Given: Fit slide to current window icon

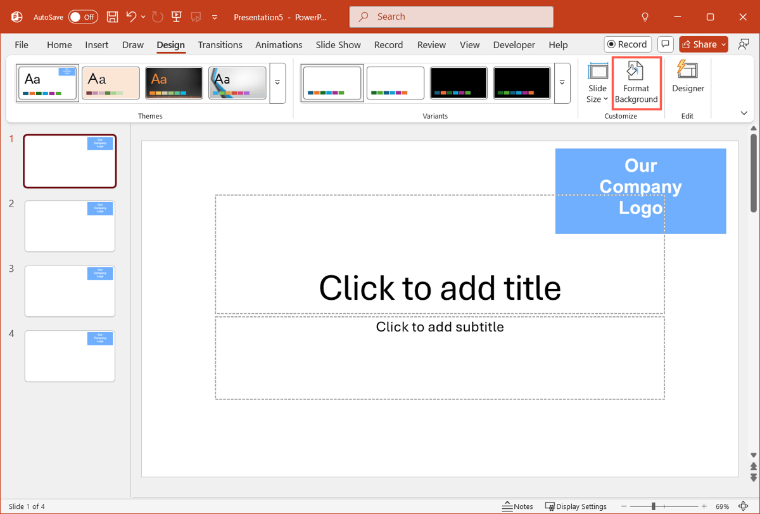Looking at the screenshot, I should 744,506.
